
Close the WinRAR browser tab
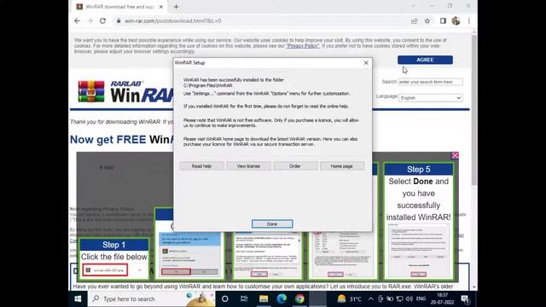pos(161,7)
